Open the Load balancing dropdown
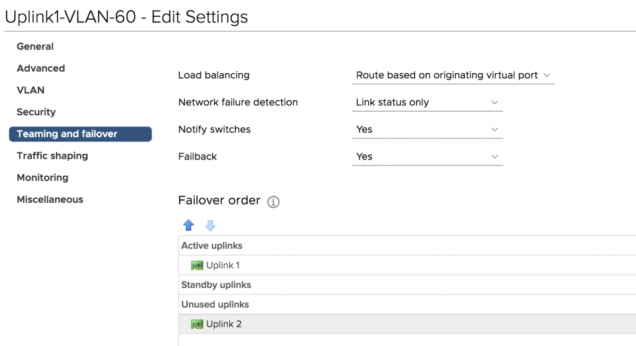This screenshot has height=346, width=636. [x=453, y=76]
